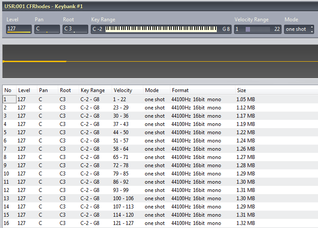
Task: Click the Pan control set to C
Action: (47, 29)
